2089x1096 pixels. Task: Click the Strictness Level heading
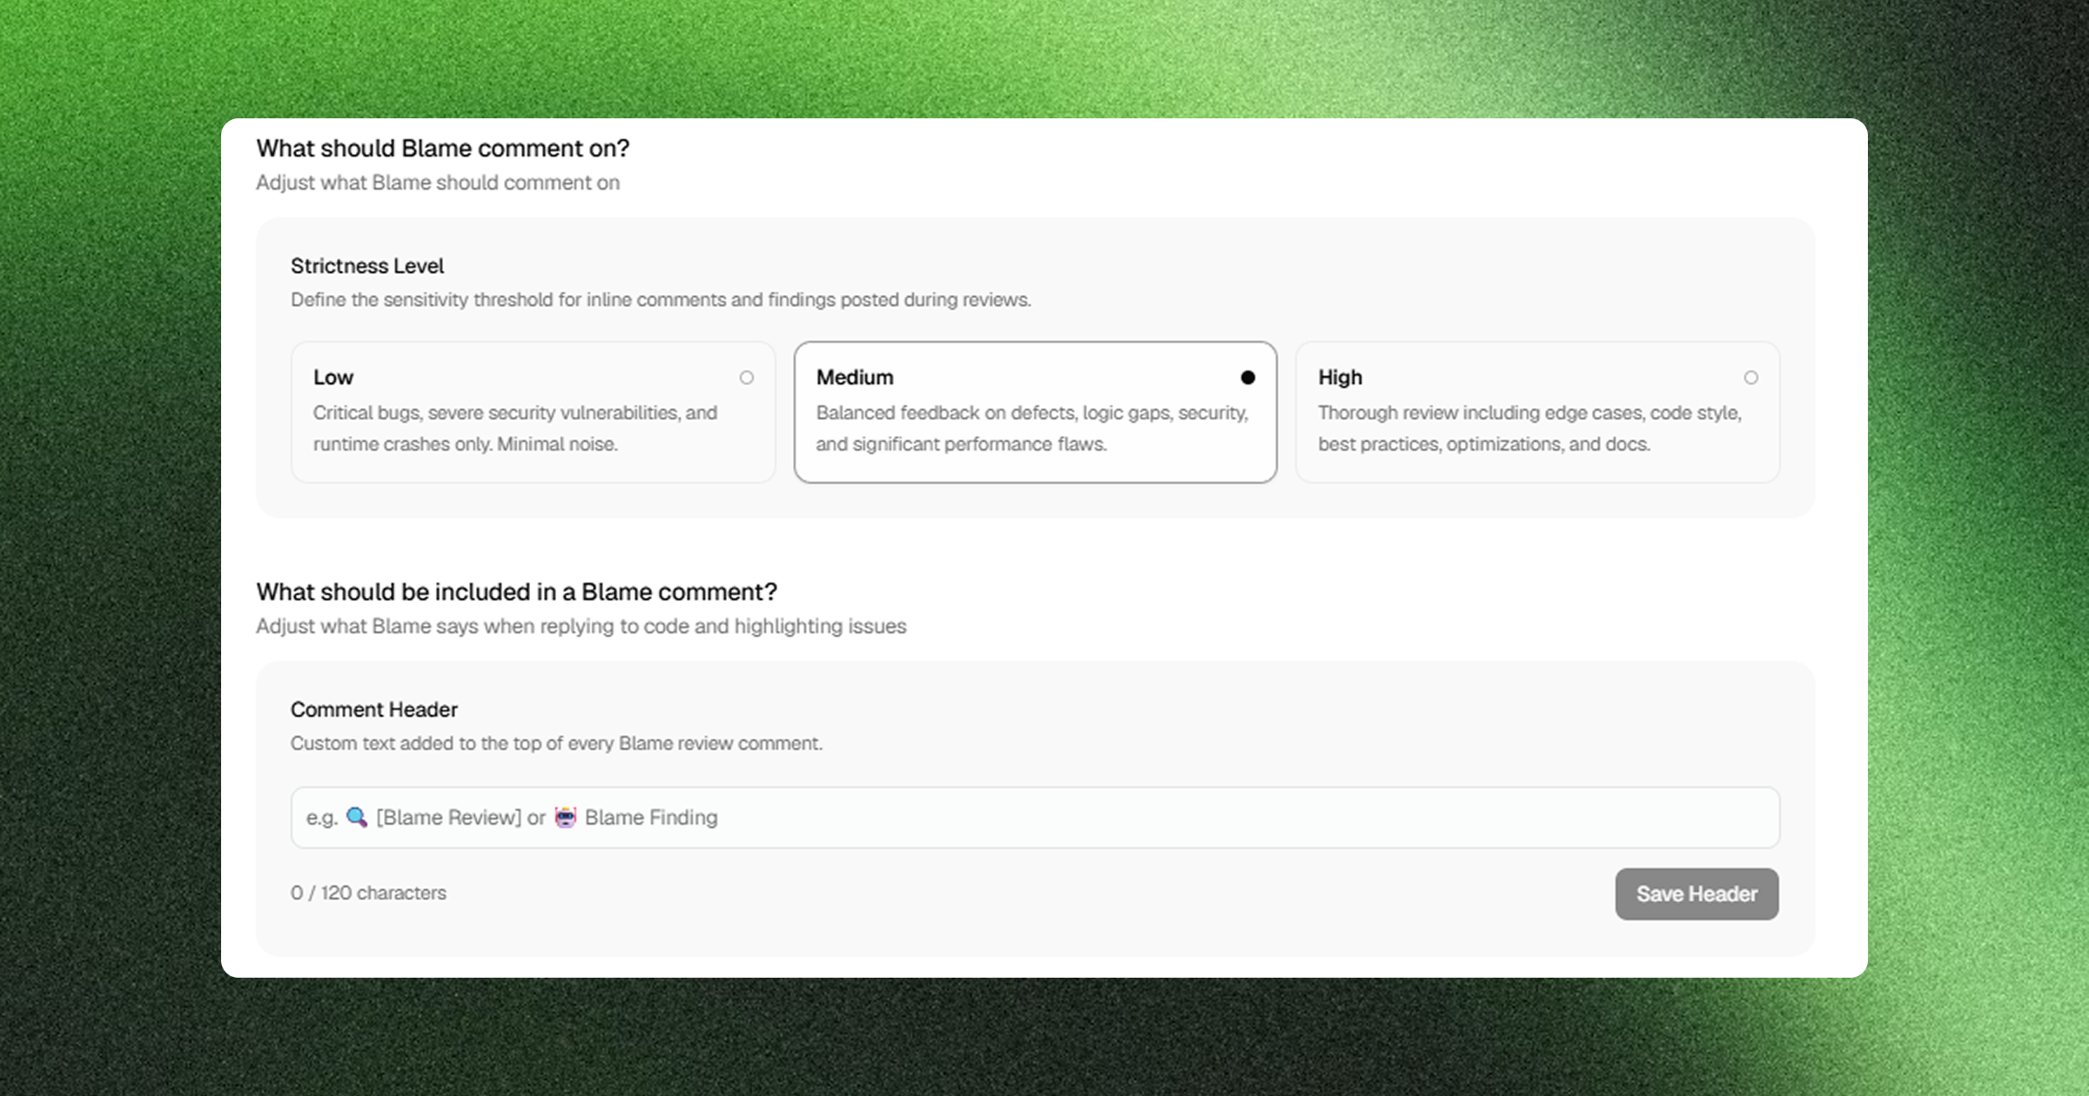pyautogui.click(x=367, y=265)
